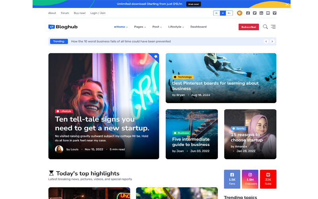This screenshot has width=318, height=199.
Task: Increase font size with A+ button
Action: pos(229,13)
